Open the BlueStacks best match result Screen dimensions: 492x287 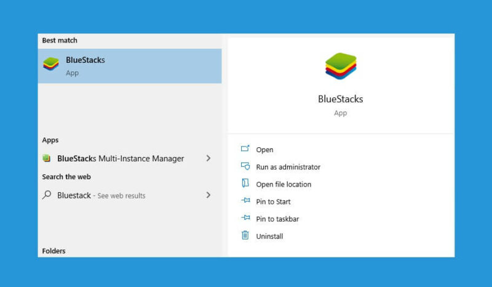pyautogui.click(x=130, y=66)
